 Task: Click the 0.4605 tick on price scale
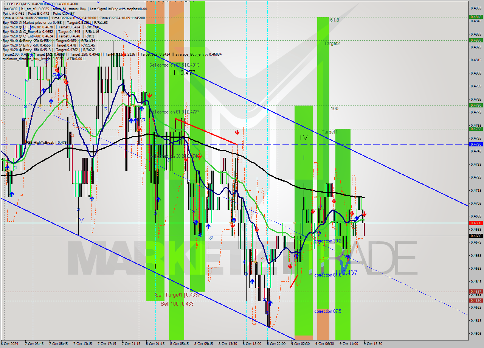coord(476,333)
